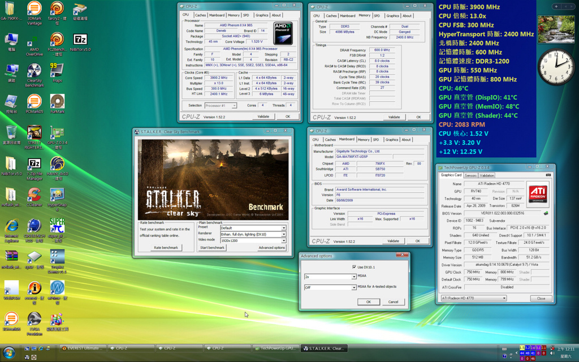Click the Advanced options button in the S.T.A.L.K.E.R. window
This screenshot has height=362, width=579.
click(x=272, y=248)
